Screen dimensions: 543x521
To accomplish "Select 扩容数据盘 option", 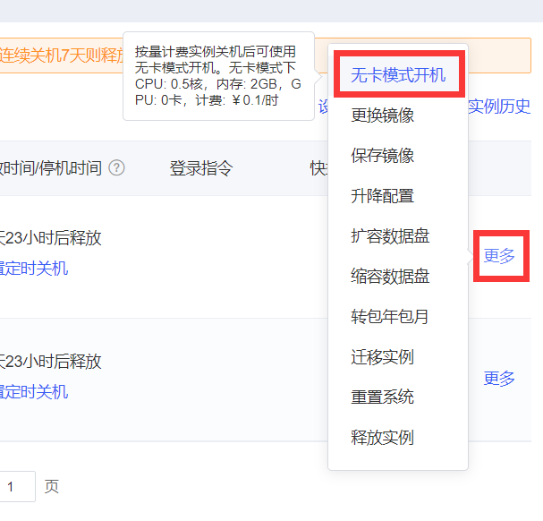I will coord(390,236).
